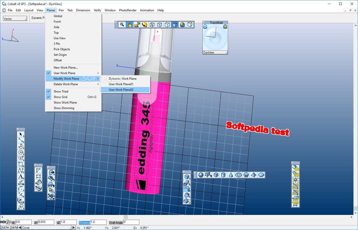Select the Text tool letter A

[x=21, y=176]
